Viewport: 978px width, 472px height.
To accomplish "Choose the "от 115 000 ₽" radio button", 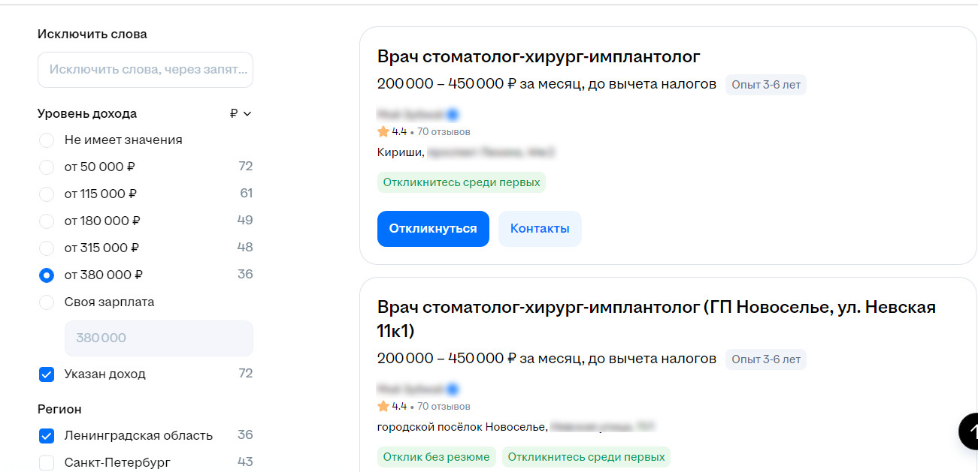I will (x=47, y=194).
